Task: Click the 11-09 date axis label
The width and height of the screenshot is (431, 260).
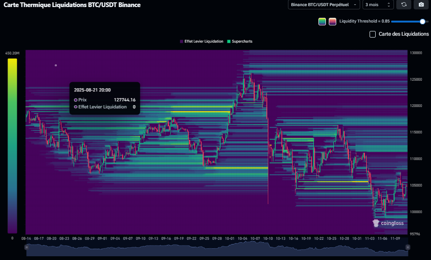Action: pyautogui.click(x=395, y=238)
